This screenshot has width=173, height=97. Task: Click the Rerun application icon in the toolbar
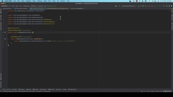(139, 6)
